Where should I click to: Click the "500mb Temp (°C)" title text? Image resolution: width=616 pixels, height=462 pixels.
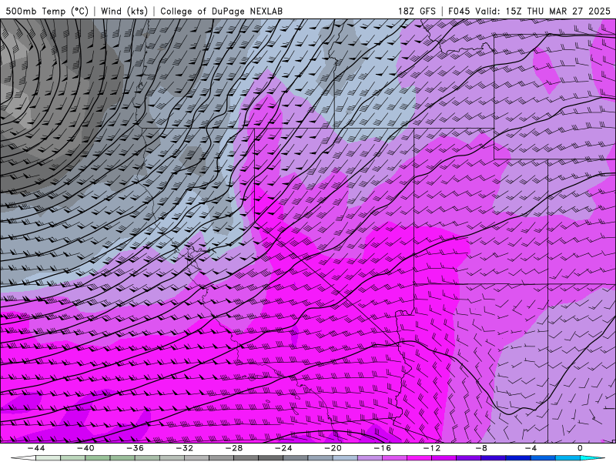click(47, 11)
